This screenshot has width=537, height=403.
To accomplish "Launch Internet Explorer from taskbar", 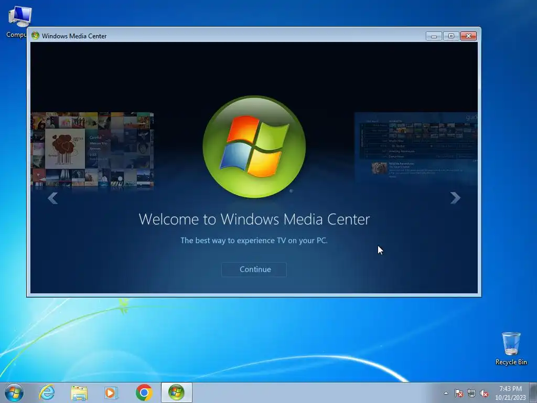I will click(47, 393).
